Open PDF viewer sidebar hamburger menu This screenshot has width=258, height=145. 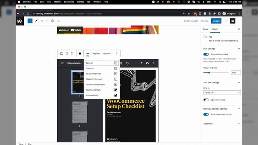coord(62,63)
